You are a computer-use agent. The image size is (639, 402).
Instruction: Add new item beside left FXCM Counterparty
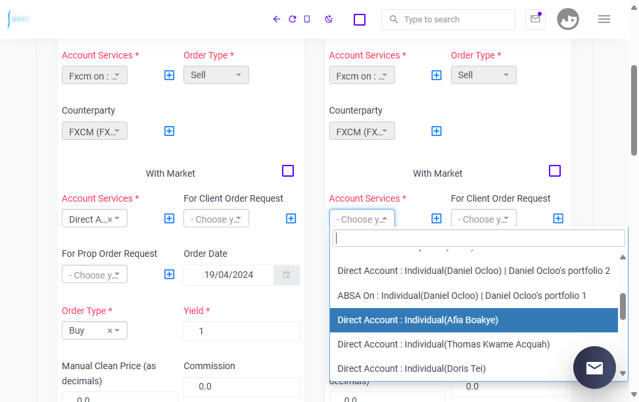click(169, 131)
